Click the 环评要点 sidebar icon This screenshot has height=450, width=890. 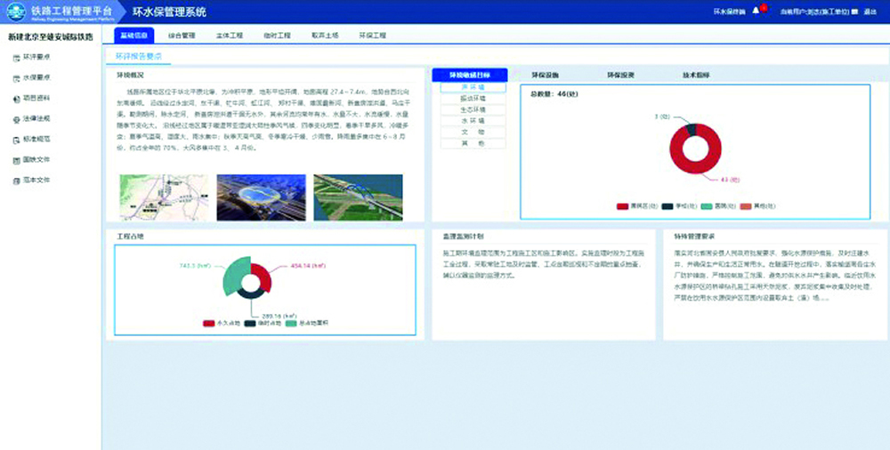pyautogui.click(x=16, y=58)
